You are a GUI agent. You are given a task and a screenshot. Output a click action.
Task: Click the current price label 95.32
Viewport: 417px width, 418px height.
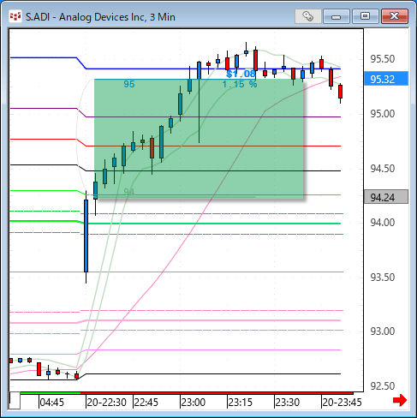[386, 79]
